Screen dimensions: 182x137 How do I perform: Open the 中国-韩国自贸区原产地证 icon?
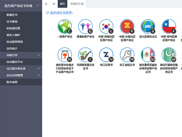point(106,26)
